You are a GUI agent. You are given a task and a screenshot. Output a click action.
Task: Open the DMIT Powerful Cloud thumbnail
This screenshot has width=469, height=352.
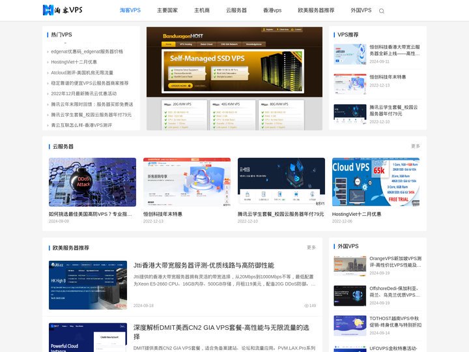88,338
